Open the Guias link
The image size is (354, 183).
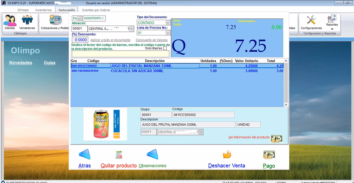pos(50,63)
